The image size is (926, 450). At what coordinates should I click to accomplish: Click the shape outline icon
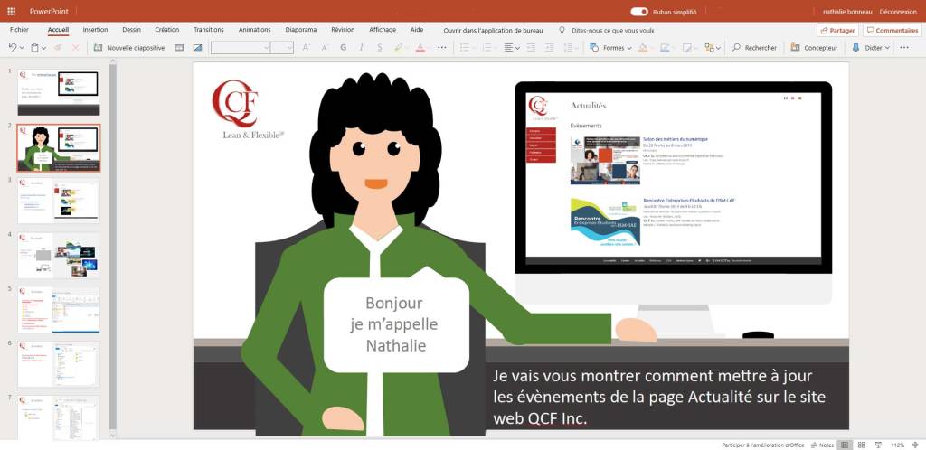665,48
